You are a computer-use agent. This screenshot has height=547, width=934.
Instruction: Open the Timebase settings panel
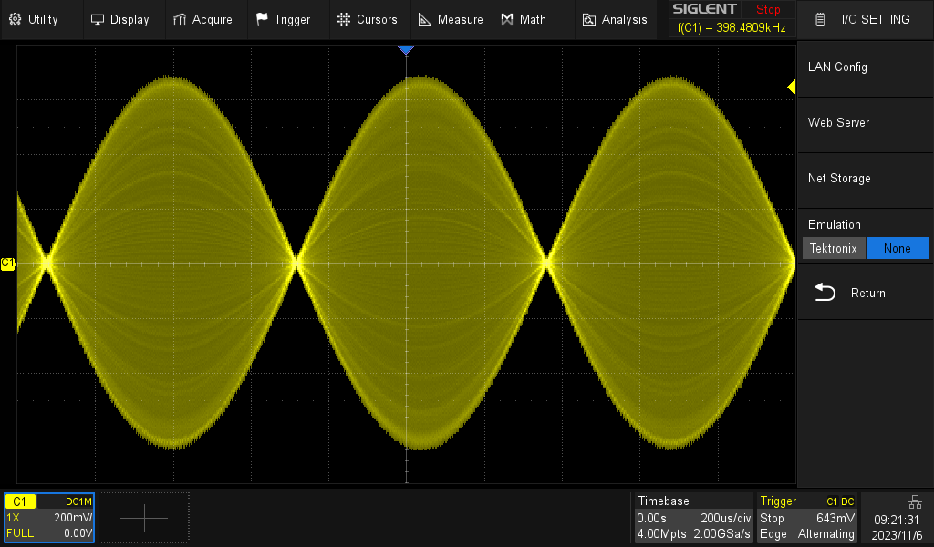[x=694, y=517]
